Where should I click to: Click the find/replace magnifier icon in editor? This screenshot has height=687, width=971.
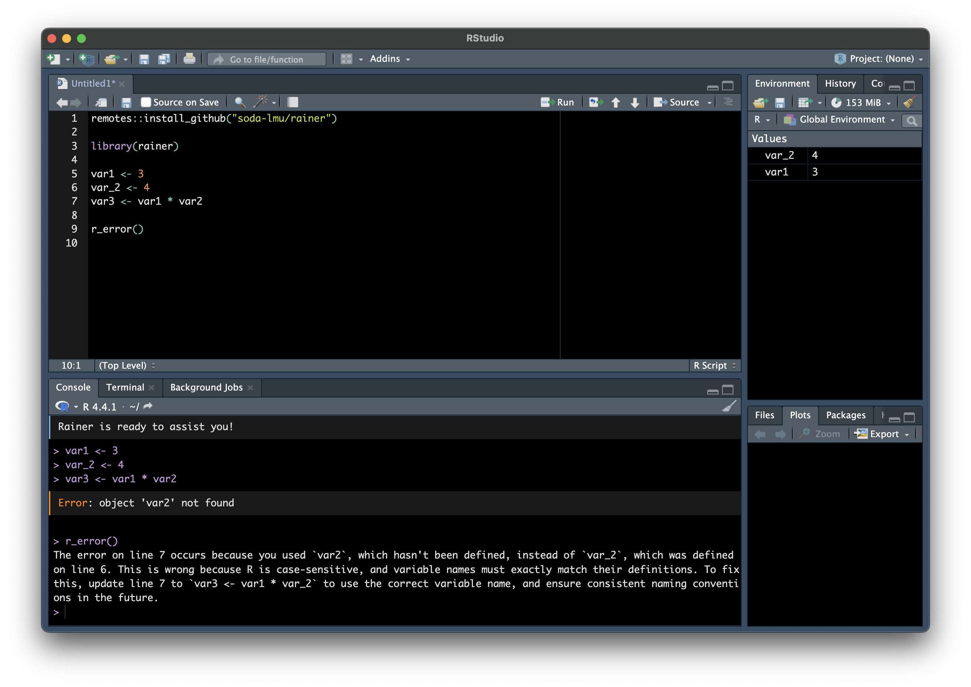click(x=240, y=103)
